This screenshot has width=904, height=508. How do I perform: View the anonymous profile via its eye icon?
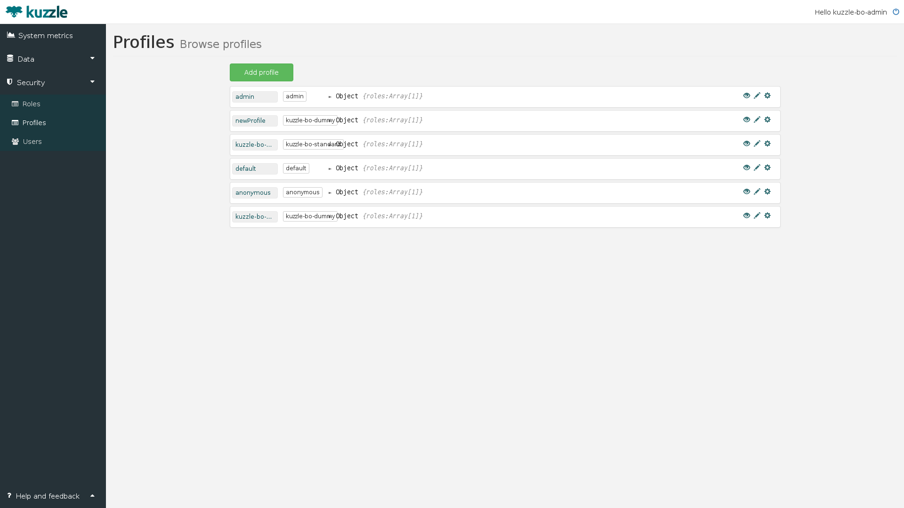pos(747,191)
